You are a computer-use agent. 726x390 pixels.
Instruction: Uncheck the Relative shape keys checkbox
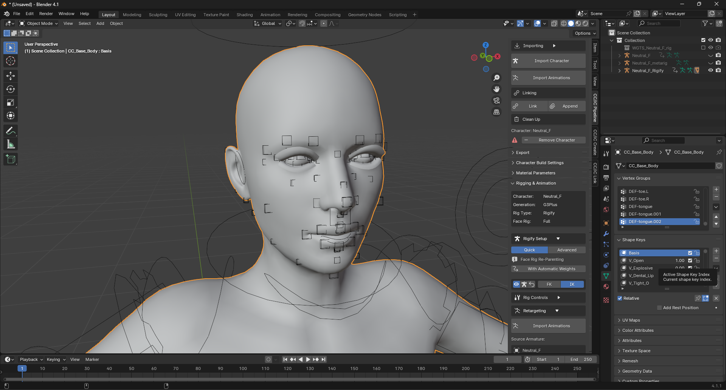620,298
